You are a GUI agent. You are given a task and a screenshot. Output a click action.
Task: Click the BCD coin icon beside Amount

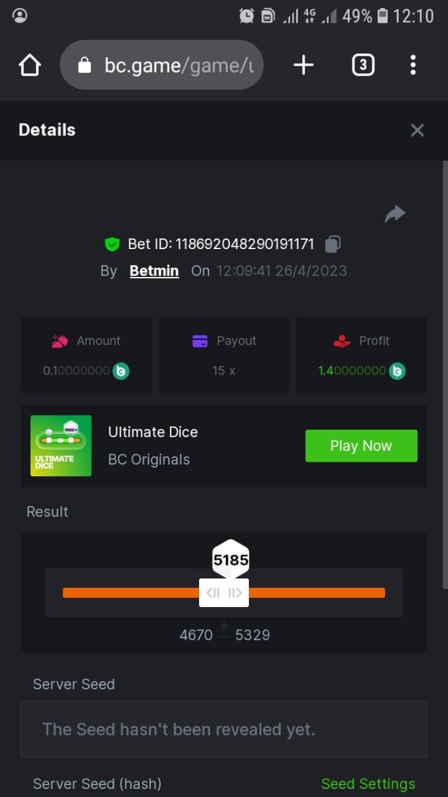pyautogui.click(x=121, y=371)
